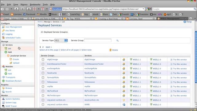Open the Bookmarks menu

coord(35,5)
